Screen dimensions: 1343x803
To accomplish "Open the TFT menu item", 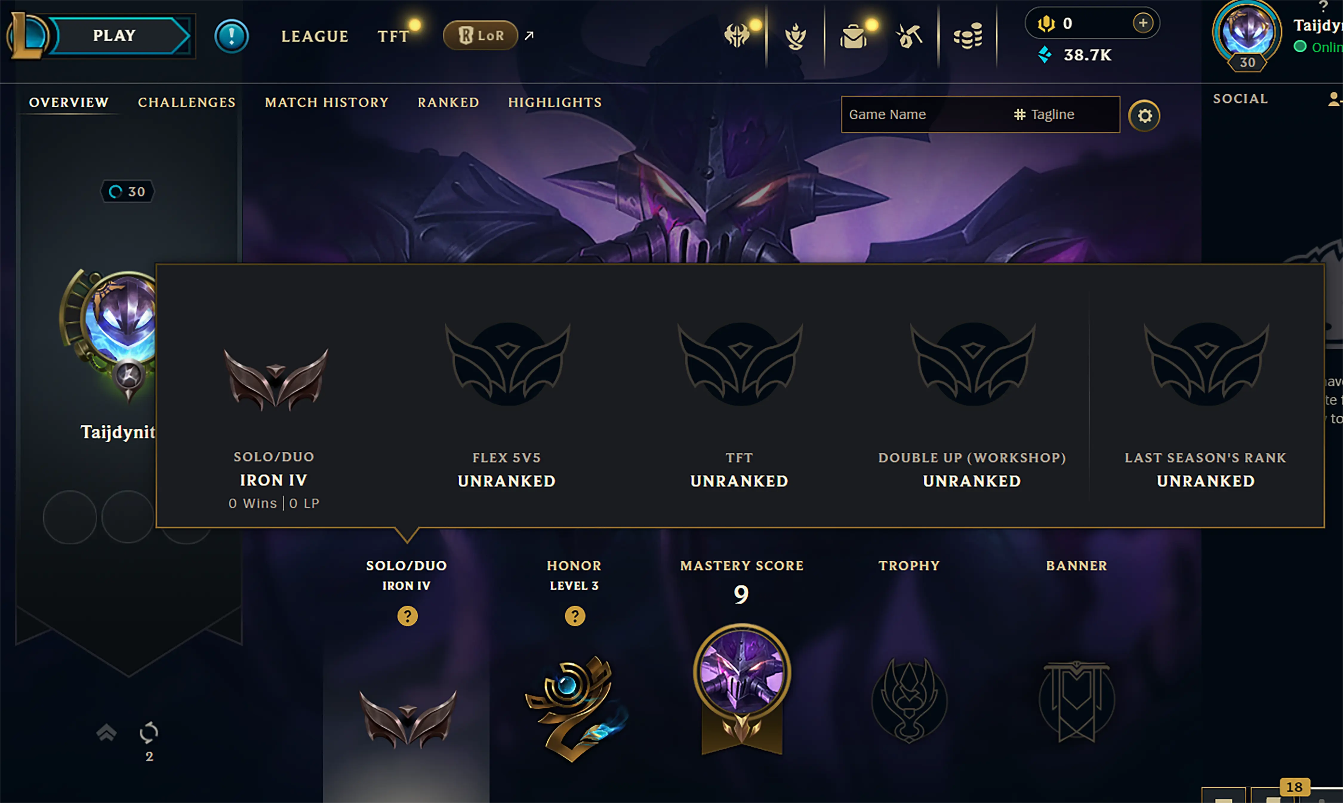I will 393,36.
